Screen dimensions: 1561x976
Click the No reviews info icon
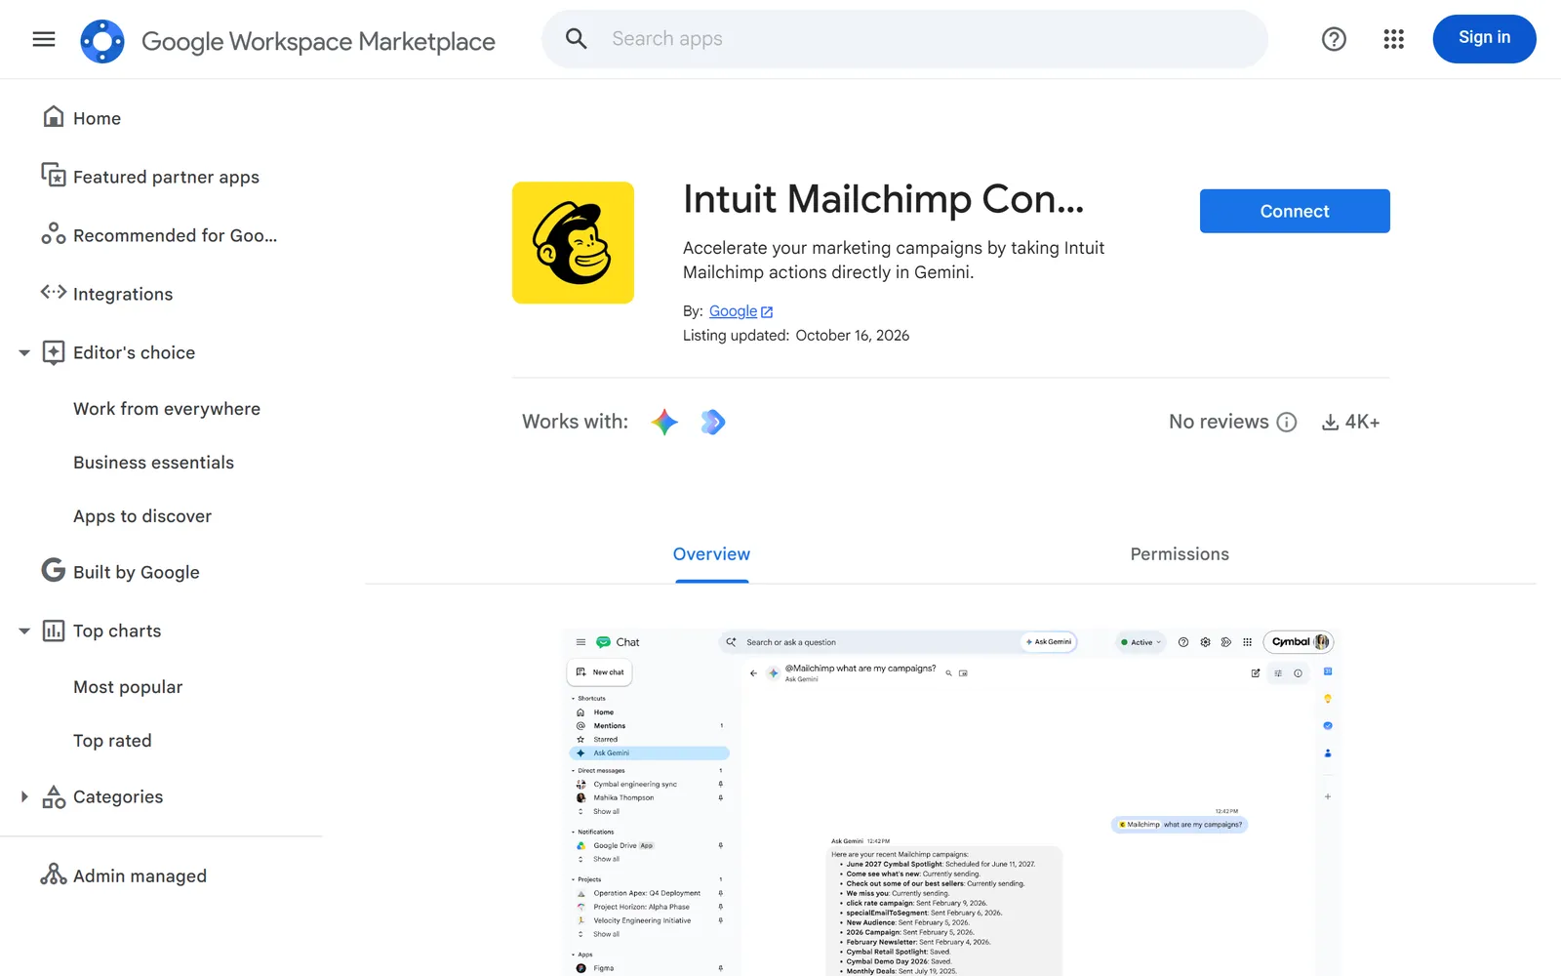pos(1287,423)
